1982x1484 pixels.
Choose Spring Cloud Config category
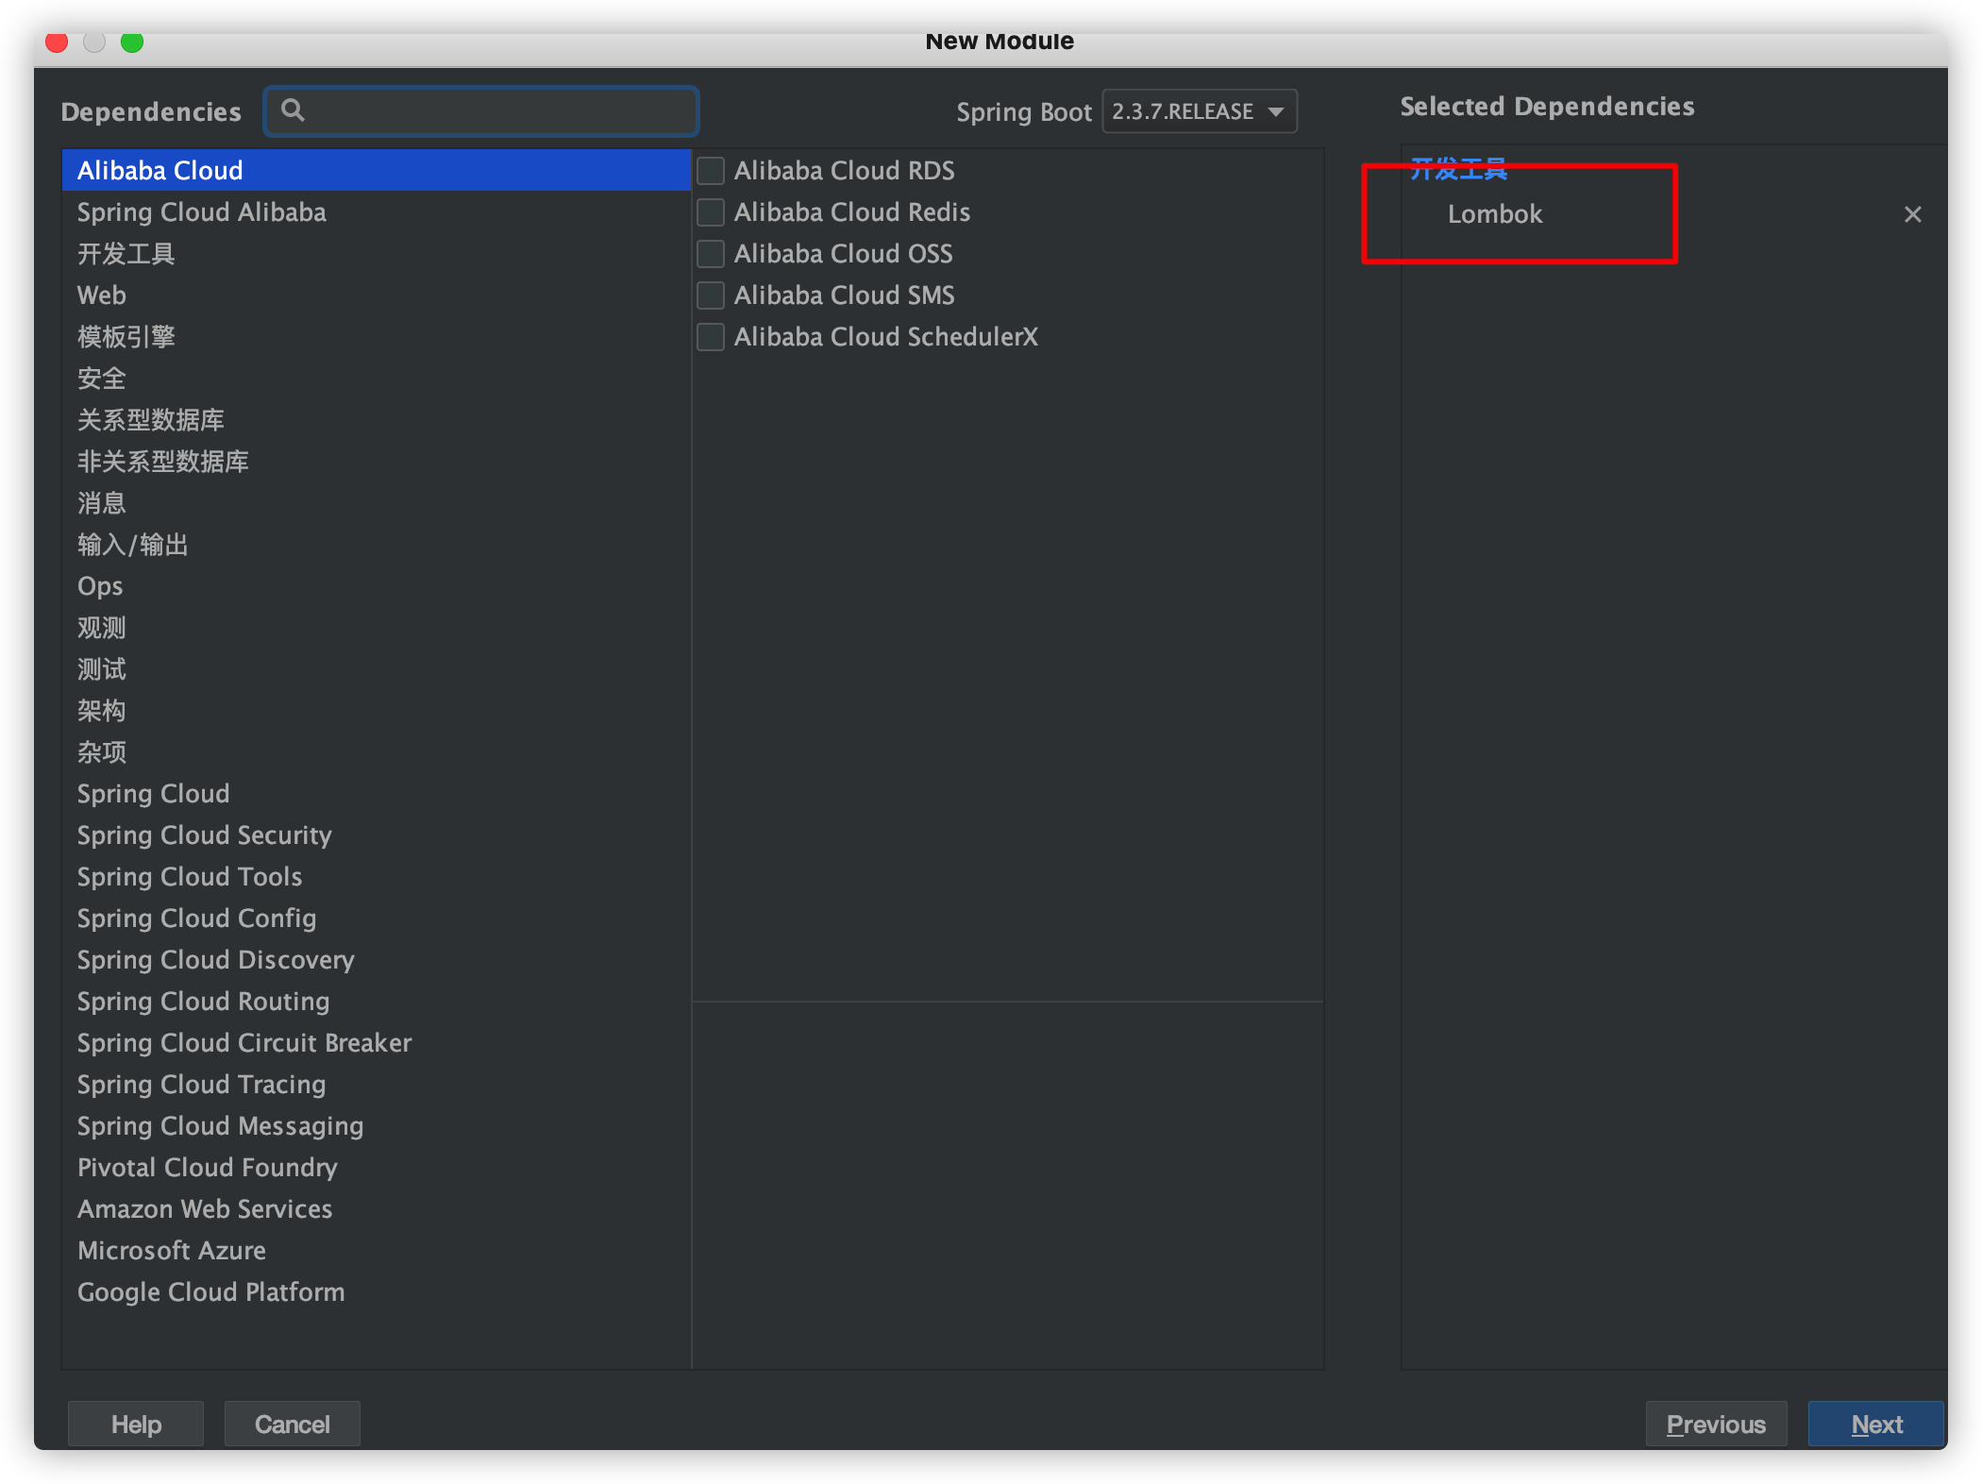pyautogui.click(x=376, y=918)
